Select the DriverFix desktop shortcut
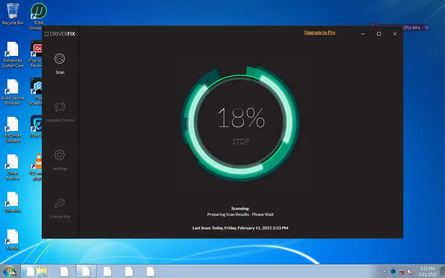The width and height of the screenshot is (445, 278). [13, 202]
